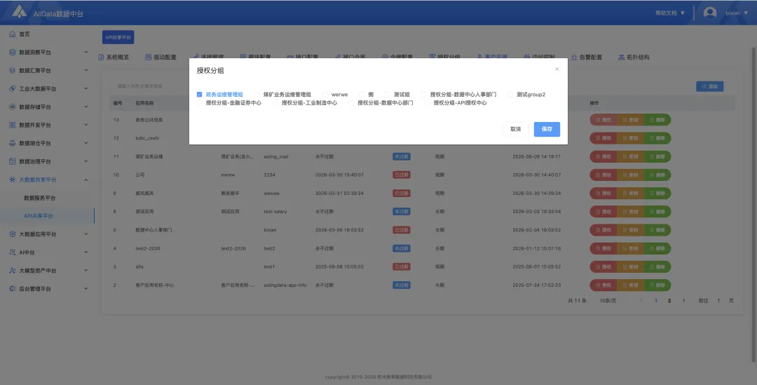This screenshot has width=757, height=385.
Task: Open 10条/页 page size dropdown
Action: [x=608, y=300]
